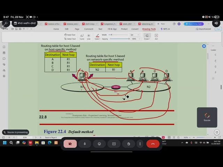Screen dimensions: 223x167
Task: Exit drawing tools mode
Action: point(156,37)
